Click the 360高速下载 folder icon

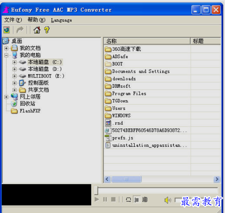(x=108, y=49)
